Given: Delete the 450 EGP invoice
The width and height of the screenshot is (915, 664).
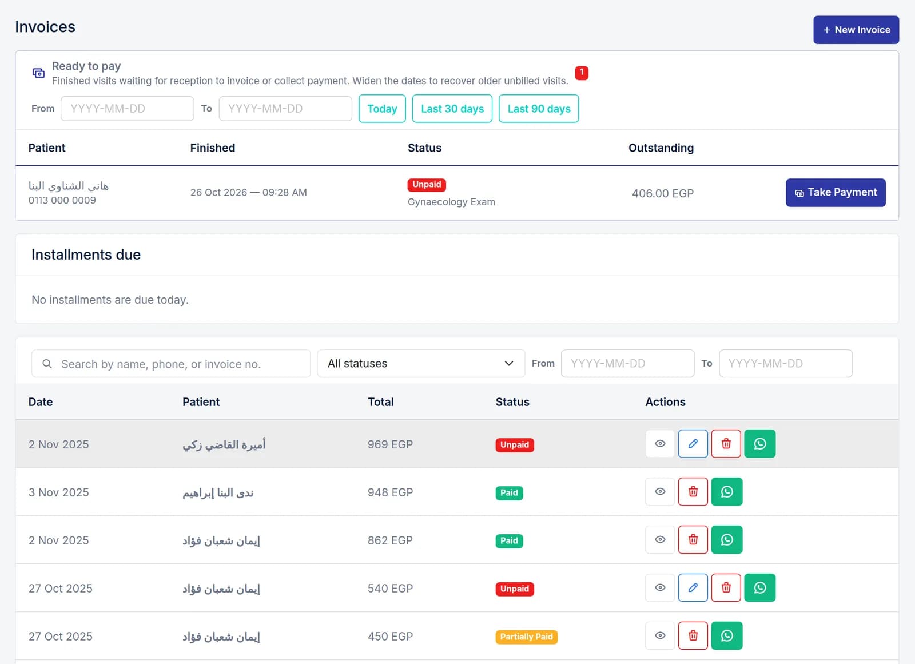Looking at the screenshot, I should click(693, 636).
